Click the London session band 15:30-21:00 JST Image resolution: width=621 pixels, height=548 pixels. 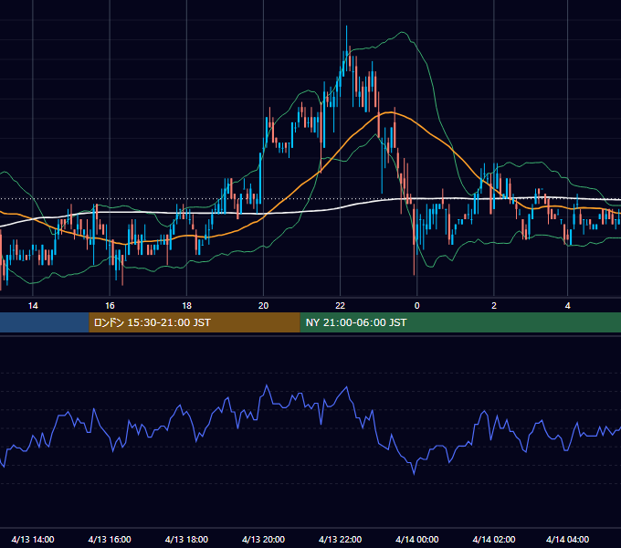[x=195, y=322]
